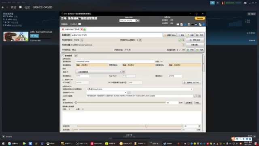Click the auto-save 15 minutes value field
Screen dimensions: 259x146
[172, 103]
